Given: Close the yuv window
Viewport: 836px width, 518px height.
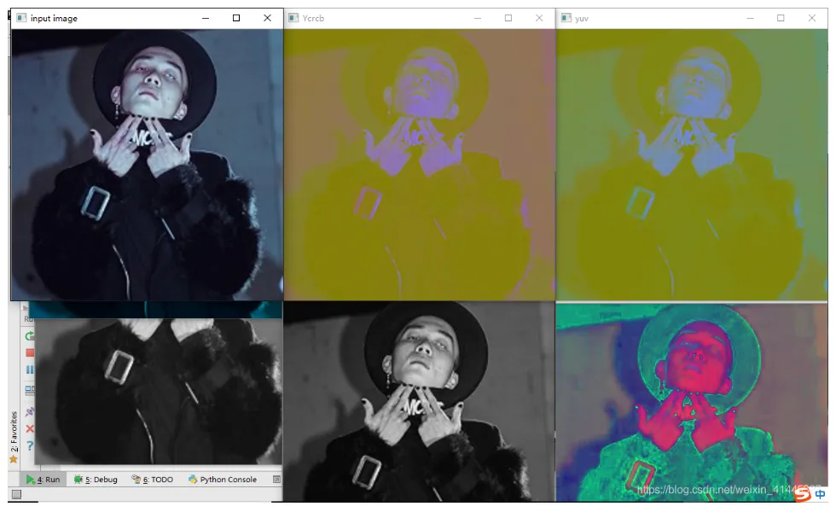Looking at the screenshot, I should point(811,18).
